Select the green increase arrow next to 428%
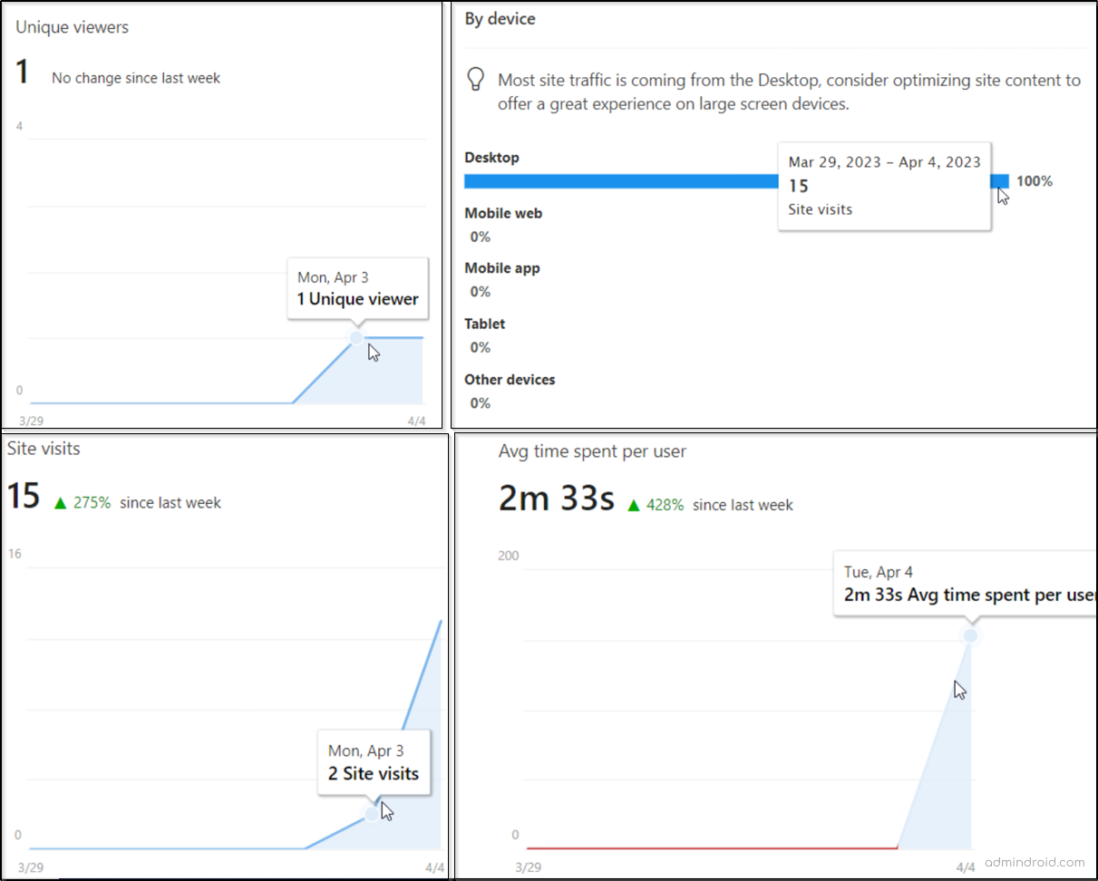 [x=633, y=505]
